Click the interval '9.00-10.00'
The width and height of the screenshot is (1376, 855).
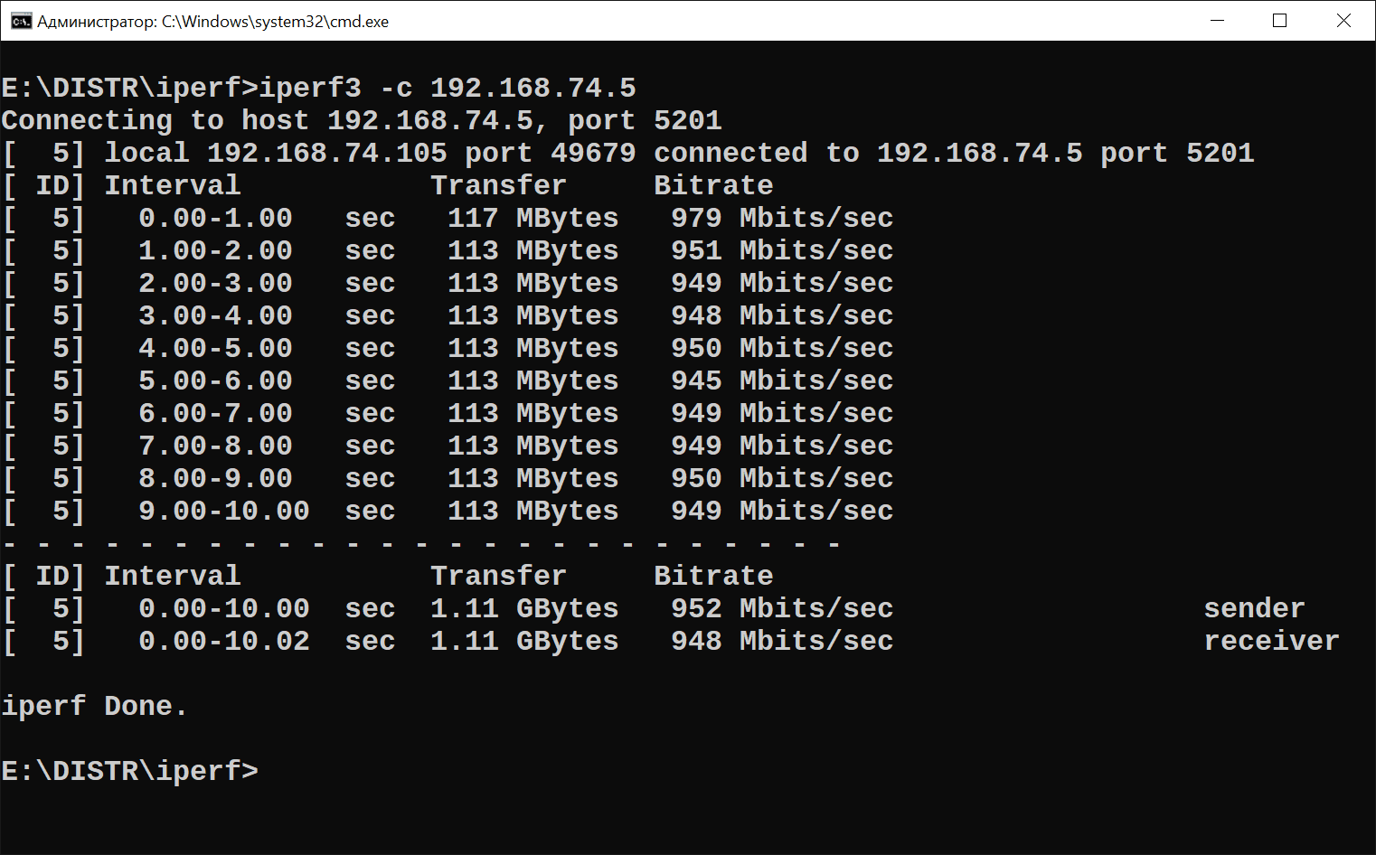224,511
